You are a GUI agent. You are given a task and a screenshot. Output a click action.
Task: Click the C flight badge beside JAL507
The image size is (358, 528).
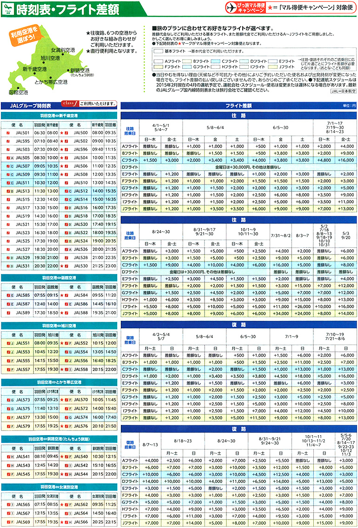click(x=12, y=166)
